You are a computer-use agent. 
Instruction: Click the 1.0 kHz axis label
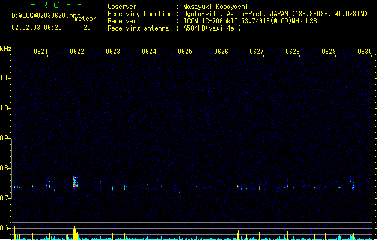(4, 108)
